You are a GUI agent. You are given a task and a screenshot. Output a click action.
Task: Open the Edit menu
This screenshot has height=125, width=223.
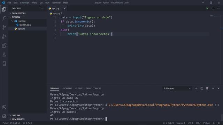[15, 2]
